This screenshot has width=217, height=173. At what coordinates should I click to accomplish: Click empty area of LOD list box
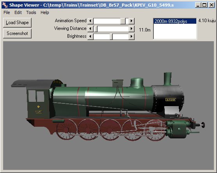click(175, 31)
